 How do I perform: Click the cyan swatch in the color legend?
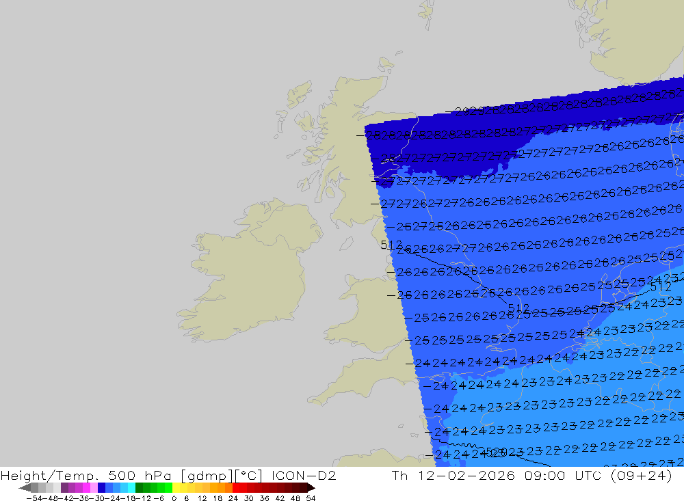(x=131, y=488)
